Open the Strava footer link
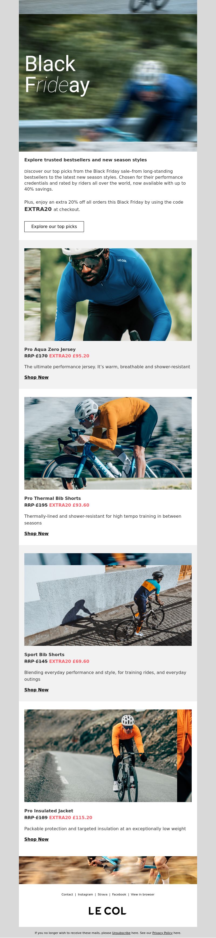 (x=102, y=894)
